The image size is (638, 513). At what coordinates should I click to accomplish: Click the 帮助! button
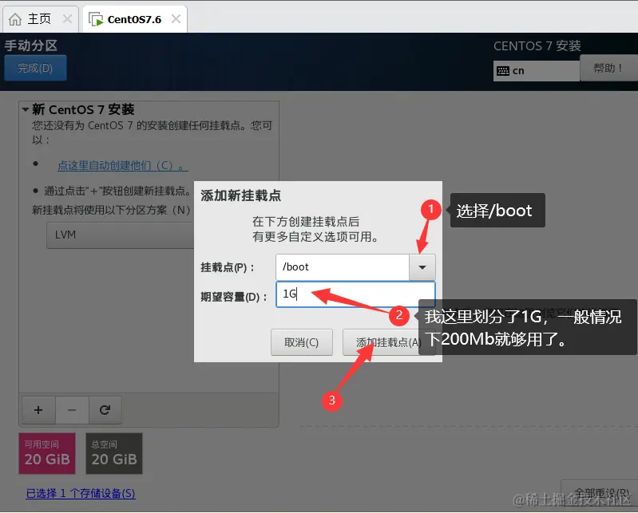(x=608, y=68)
